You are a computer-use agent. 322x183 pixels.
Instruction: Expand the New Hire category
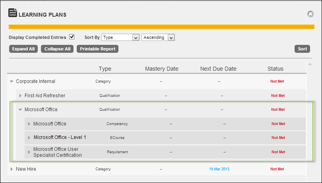point(12,169)
